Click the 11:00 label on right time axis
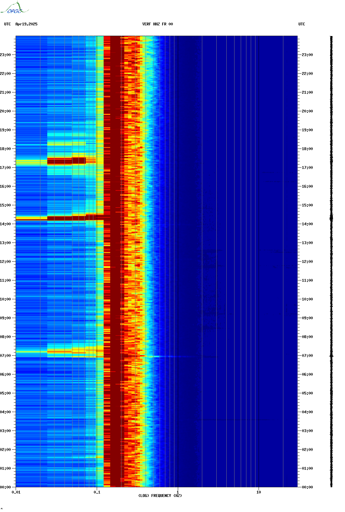Screen dimensions: 345x512 (307, 280)
